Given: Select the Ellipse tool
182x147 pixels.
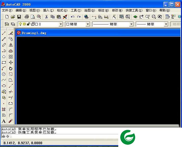Looking at the screenshot, I should [4, 86].
